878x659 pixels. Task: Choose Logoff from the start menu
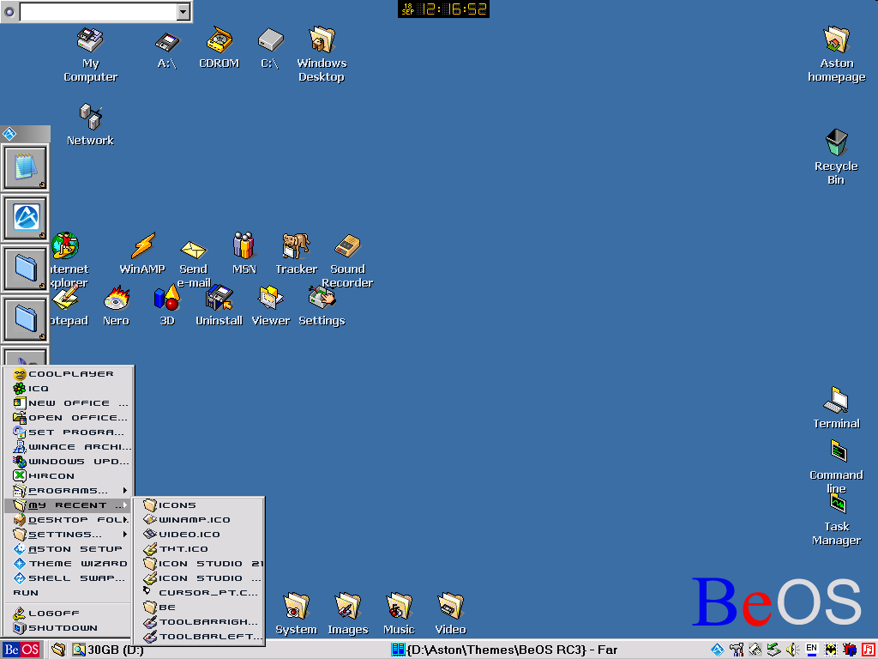coord(69,613)
